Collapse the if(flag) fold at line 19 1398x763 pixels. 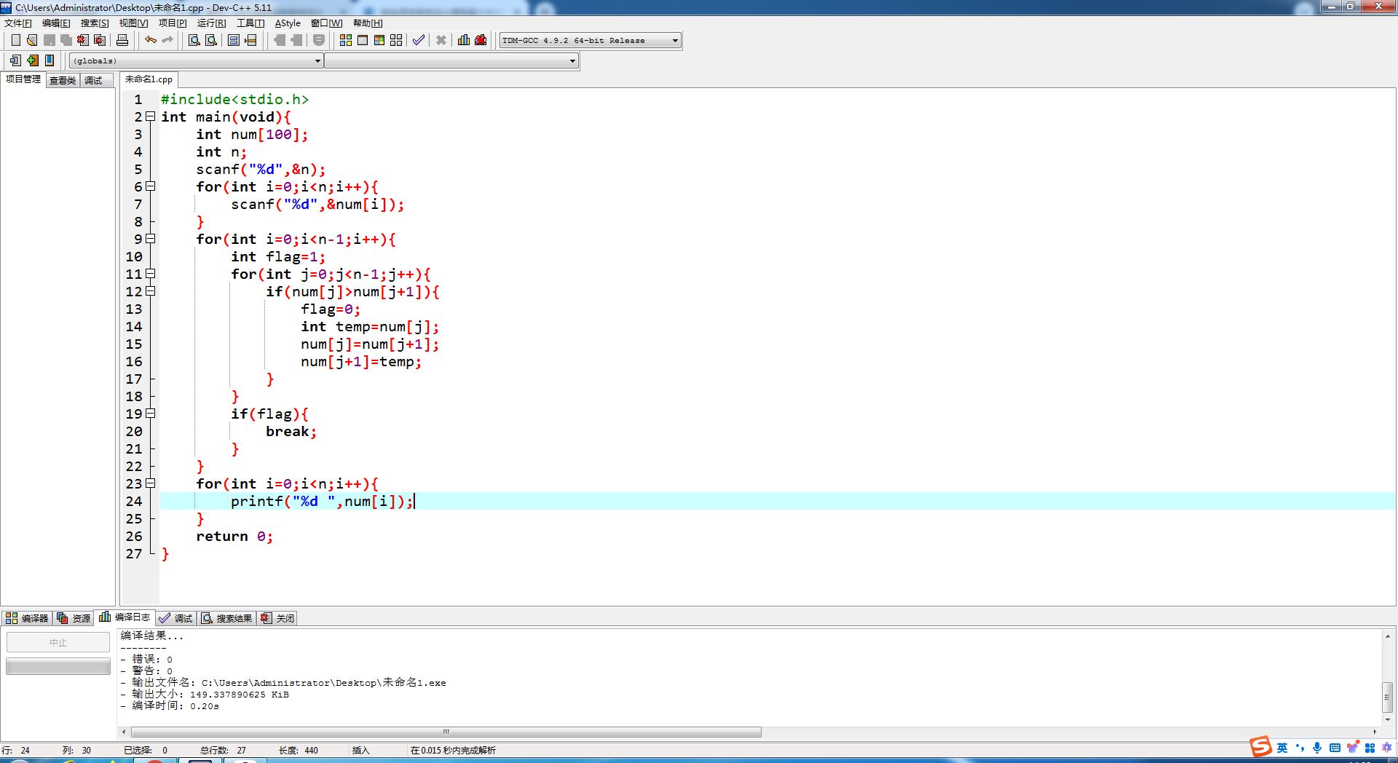(x=151, y=414)
